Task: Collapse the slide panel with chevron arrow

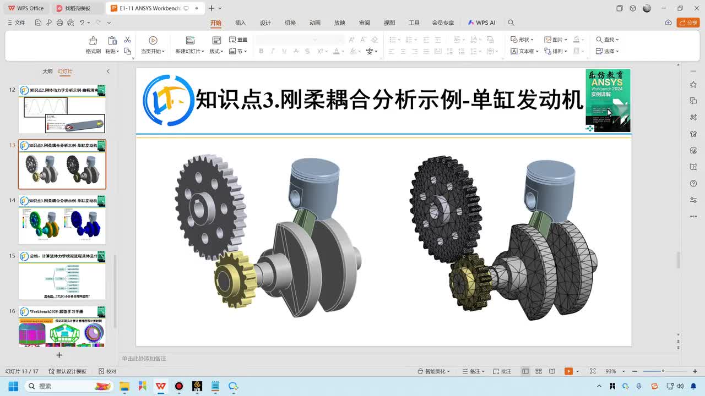Action: pos(108,71)
